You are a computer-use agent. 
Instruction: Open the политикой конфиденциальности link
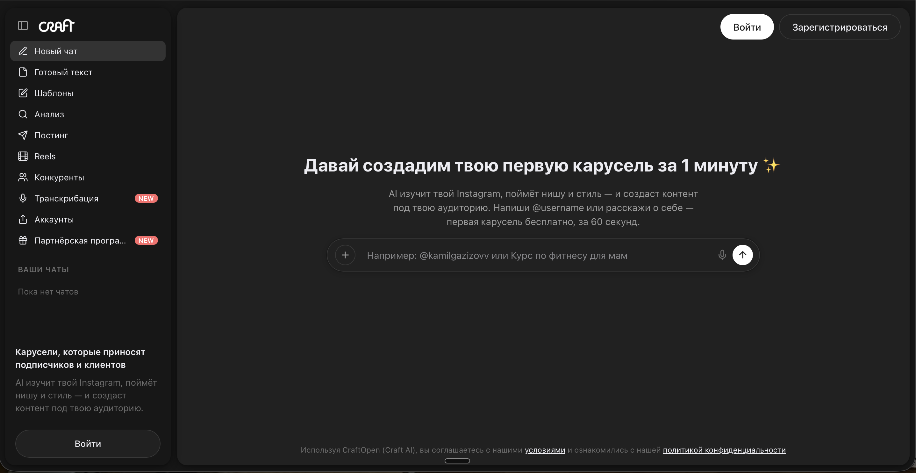(724, 450)
